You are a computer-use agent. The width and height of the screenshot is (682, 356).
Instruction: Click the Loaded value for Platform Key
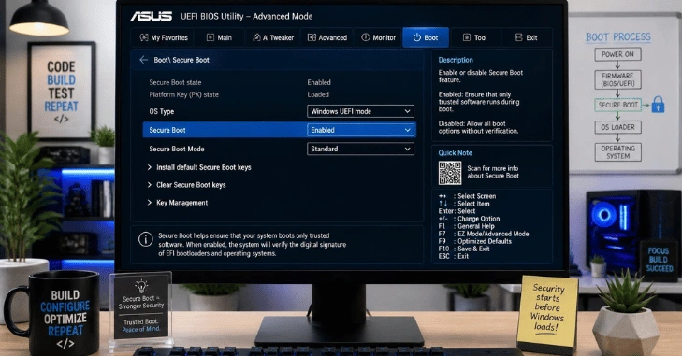318,94
